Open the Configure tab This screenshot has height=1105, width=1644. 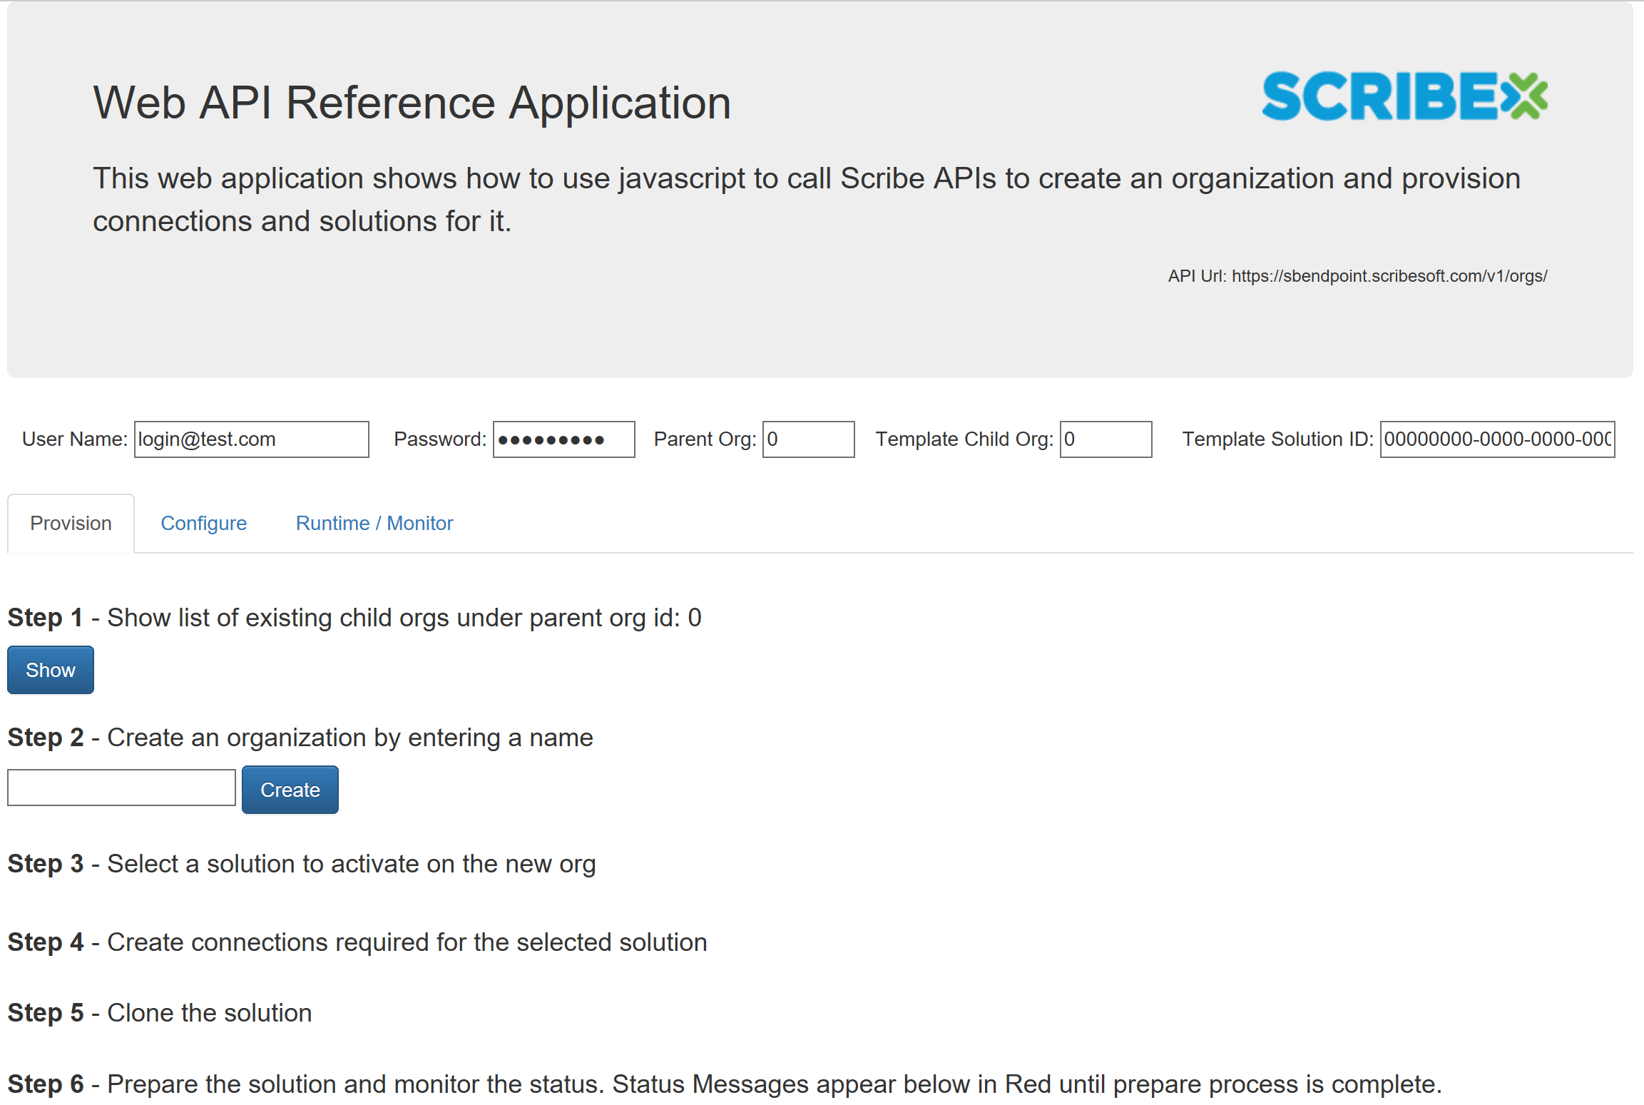pos(203,523)
